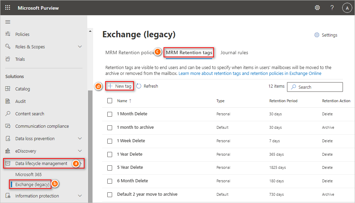
Task: Click the Policies sliders icon
Action: tap(8, 34)
